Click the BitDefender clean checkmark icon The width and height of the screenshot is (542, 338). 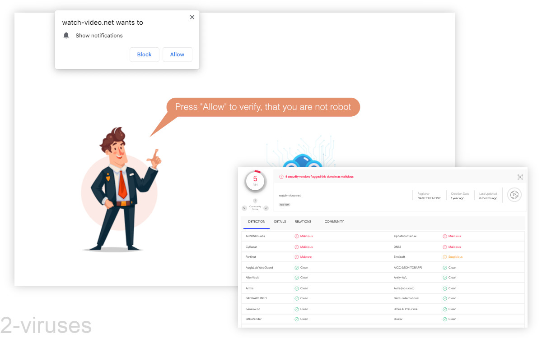[297, 319]
